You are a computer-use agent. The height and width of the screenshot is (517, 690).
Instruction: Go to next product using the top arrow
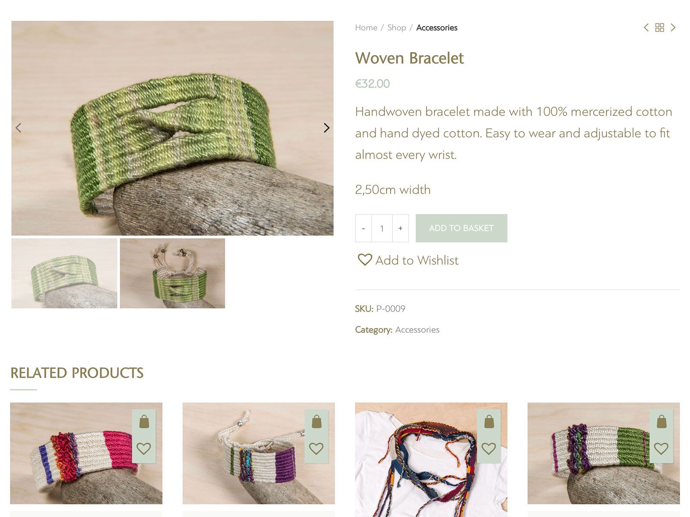673,28
